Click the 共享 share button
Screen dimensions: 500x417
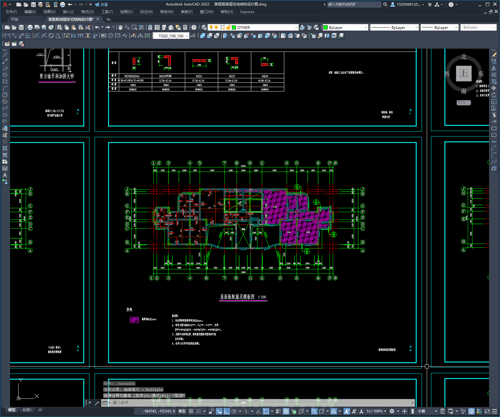[101, 5]
